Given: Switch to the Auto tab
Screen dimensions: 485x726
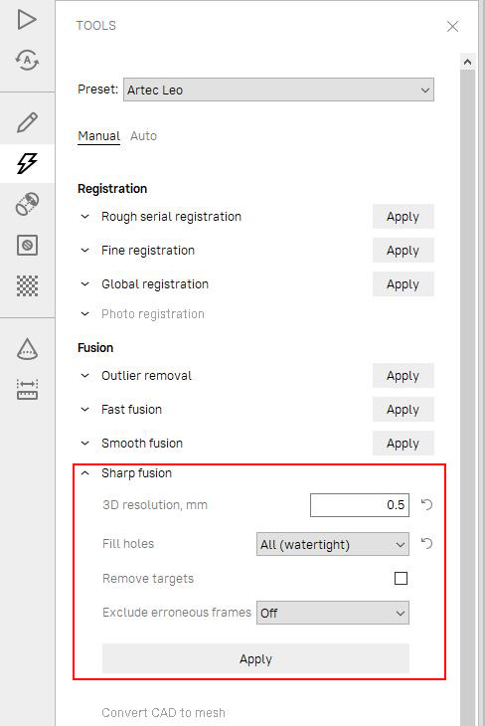Looking at the screenshot, I should [143, 135].
